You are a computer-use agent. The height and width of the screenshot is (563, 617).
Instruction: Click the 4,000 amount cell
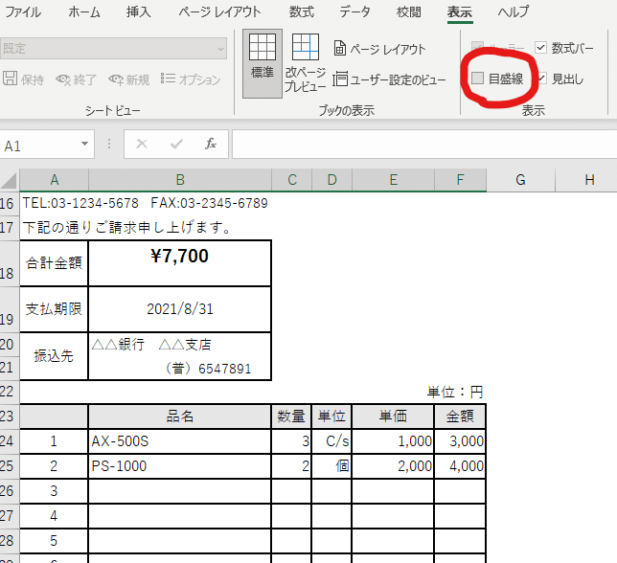460,466
